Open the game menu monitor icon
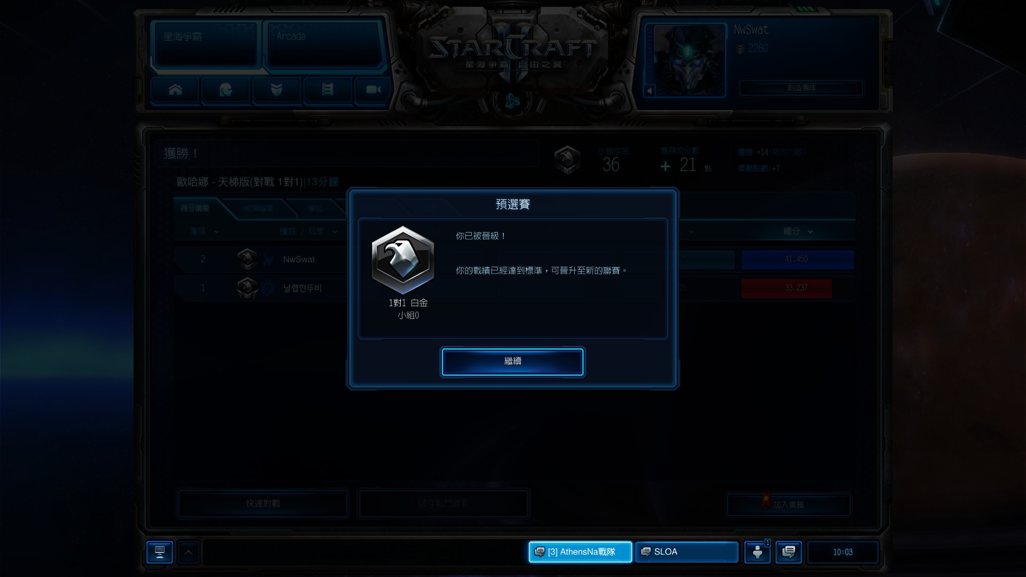The width and height of the screenshot is (1026, 577). click(x=159, y=552)
